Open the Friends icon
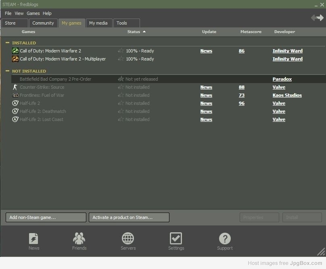 pos(79,238)
